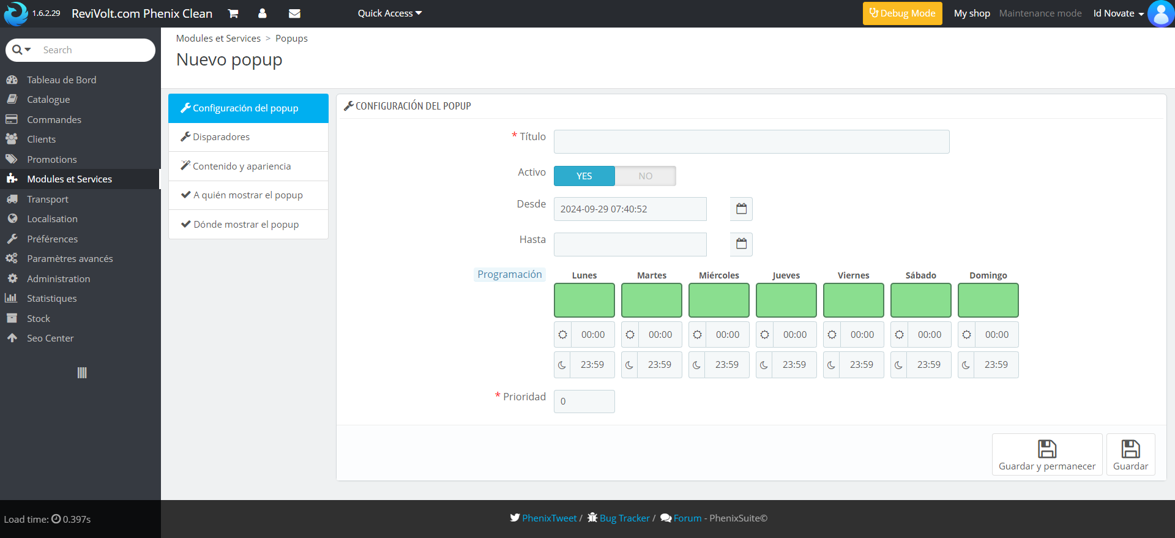Toggle the Martes green schedule box
This screenshot has height=538, width=1175.
click(652, 300)
